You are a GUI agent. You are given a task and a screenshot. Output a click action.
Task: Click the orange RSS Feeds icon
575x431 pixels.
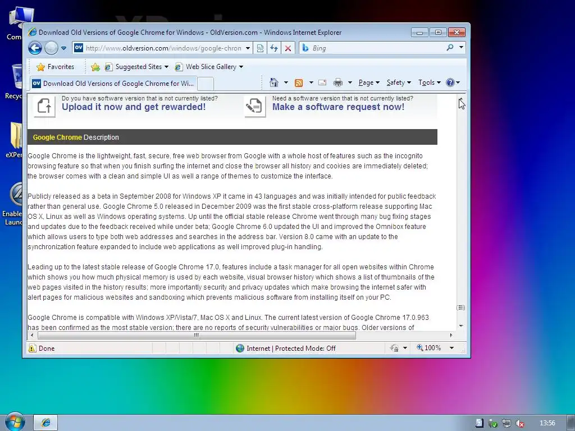[299, 83]
